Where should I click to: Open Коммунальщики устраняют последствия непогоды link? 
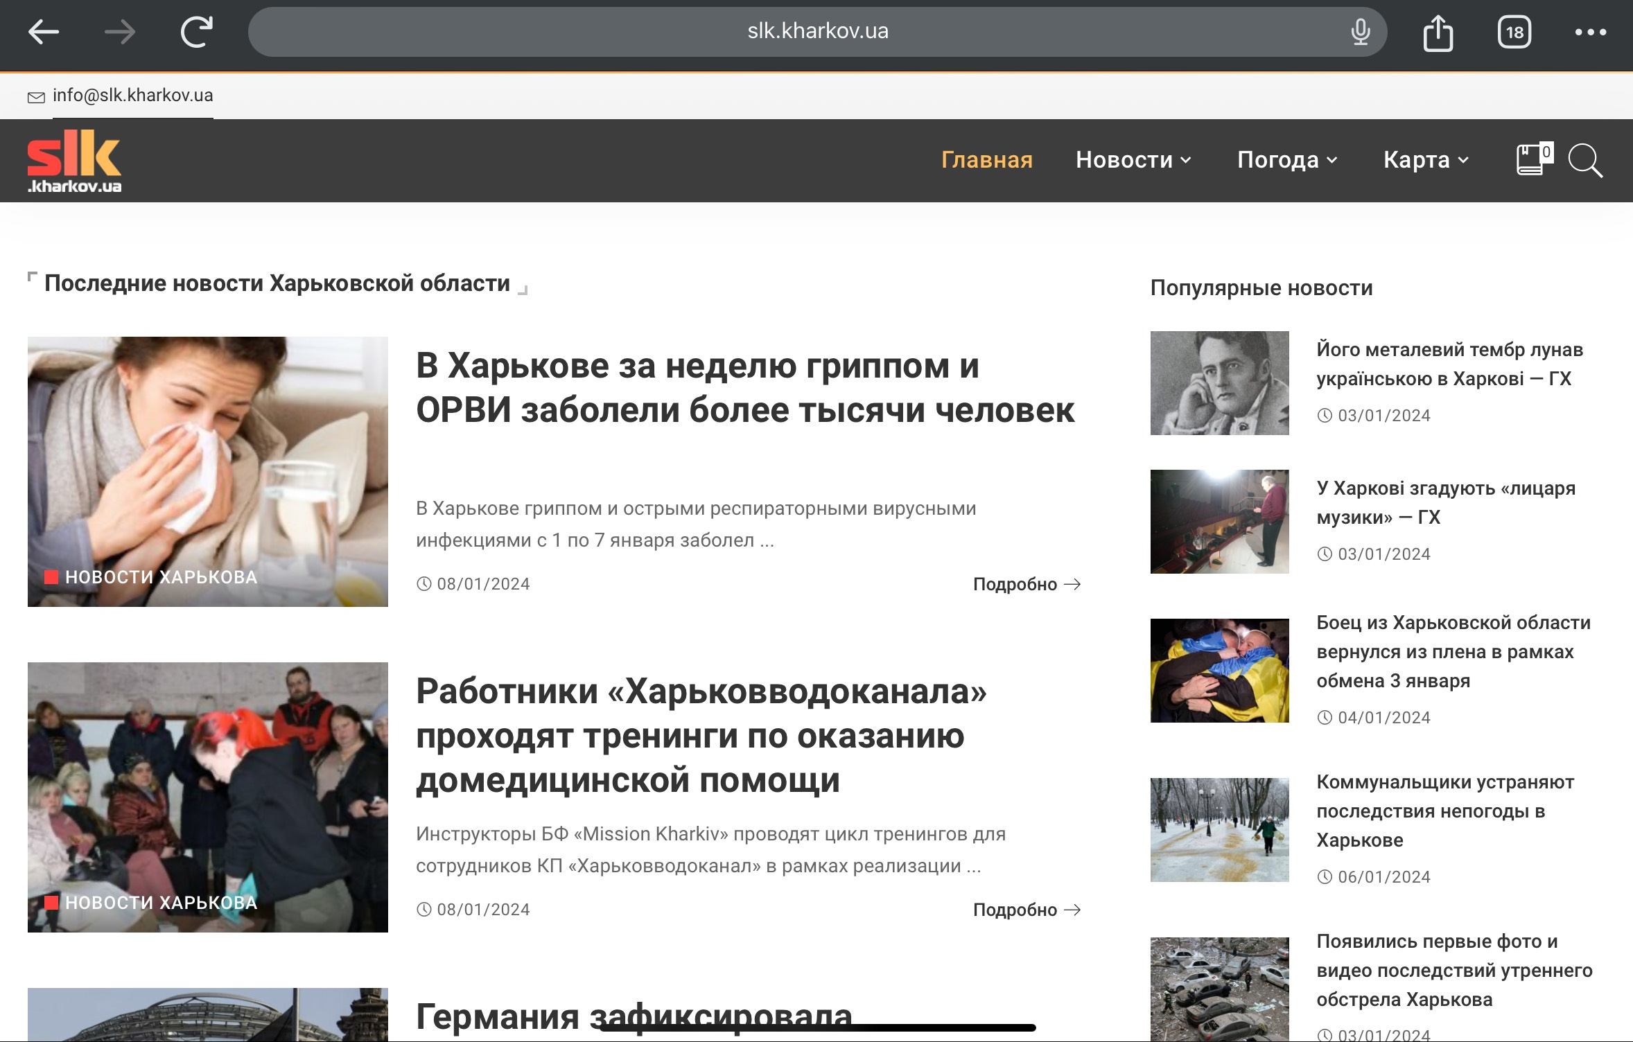coord(1445,811)
